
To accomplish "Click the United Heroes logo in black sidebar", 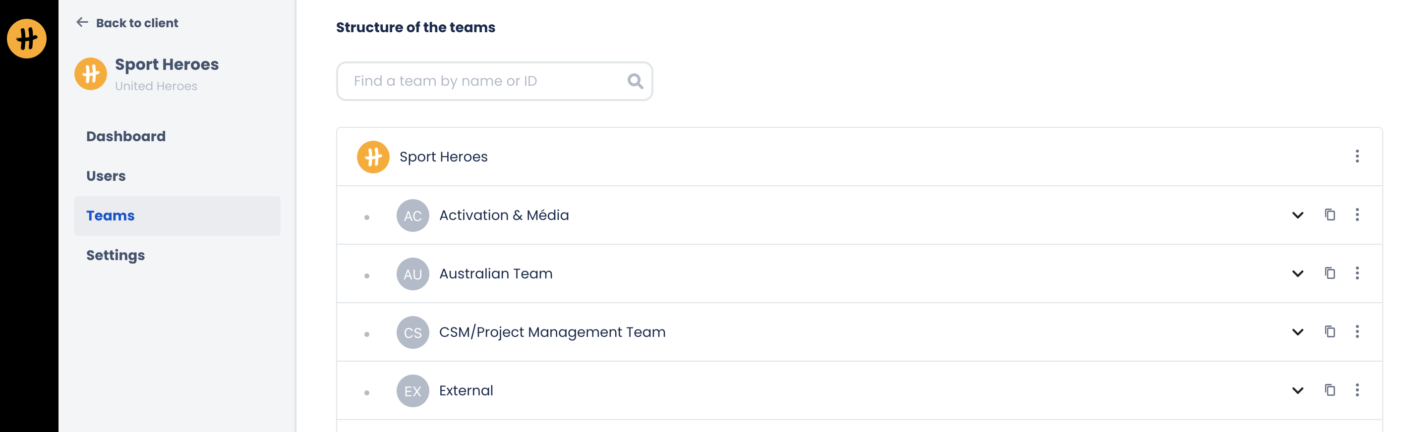I will [27, 39].
